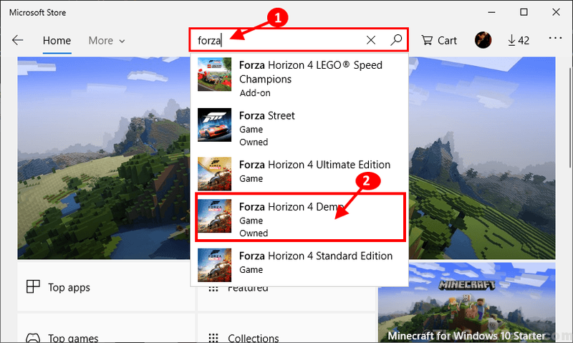Open the user profile avatar
The width and height of the screenshot is (573, 343).
coord(483,40)
